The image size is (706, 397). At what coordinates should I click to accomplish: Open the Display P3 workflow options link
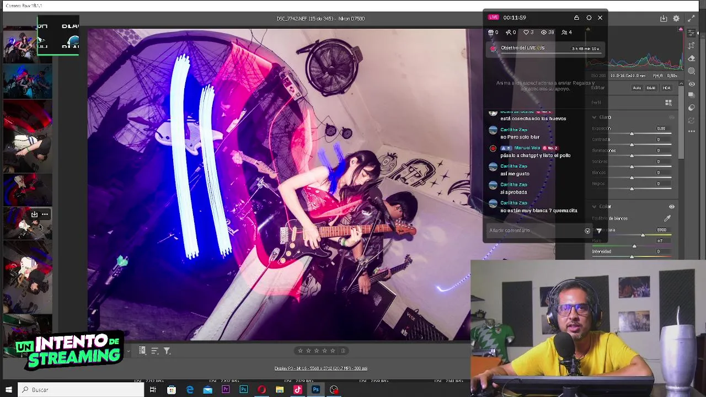coord(321,368)
